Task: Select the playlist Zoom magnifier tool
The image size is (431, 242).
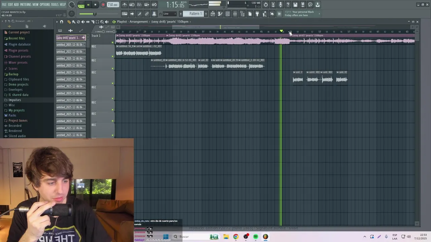Action: click(x=102, y=22)
